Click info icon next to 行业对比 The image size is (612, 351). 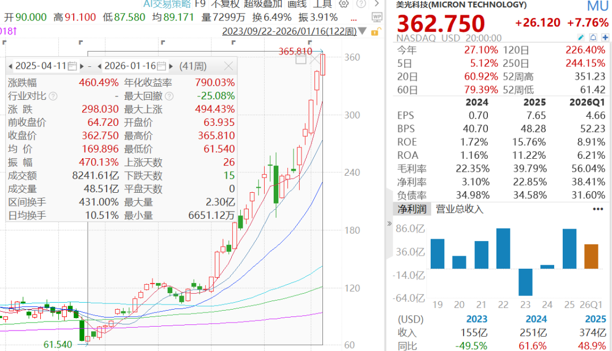(53, 96)
